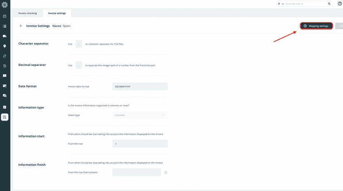Click the From the row input
Screen dimensions: 343x191
140,144
